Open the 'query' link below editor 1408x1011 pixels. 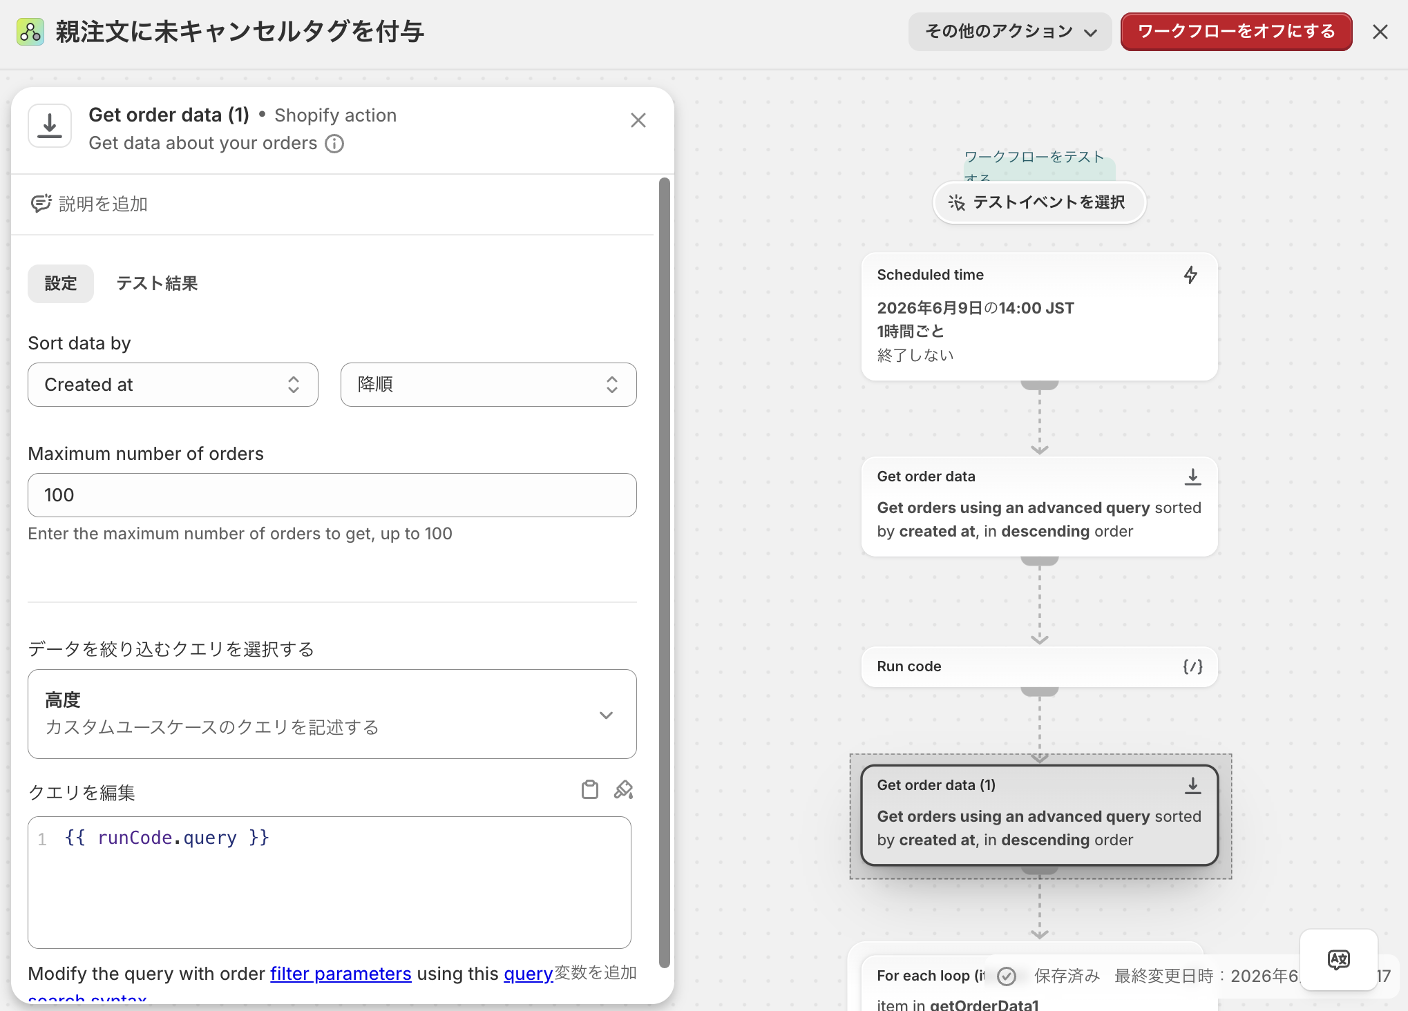click(529, 974)
